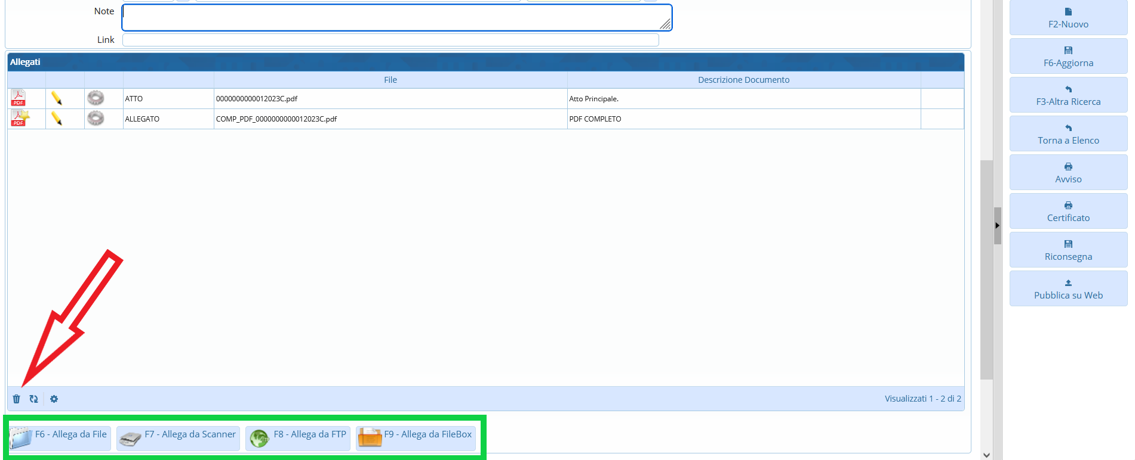Sort by Descrizione Documento column header
1135x460 pixels.
pyautogui.click(x=743, y=80)
